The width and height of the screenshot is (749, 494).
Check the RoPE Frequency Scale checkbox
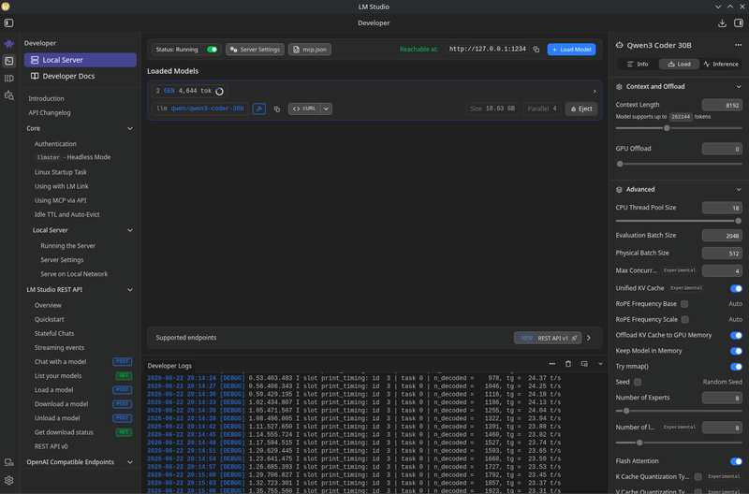(x=685, y=319)
